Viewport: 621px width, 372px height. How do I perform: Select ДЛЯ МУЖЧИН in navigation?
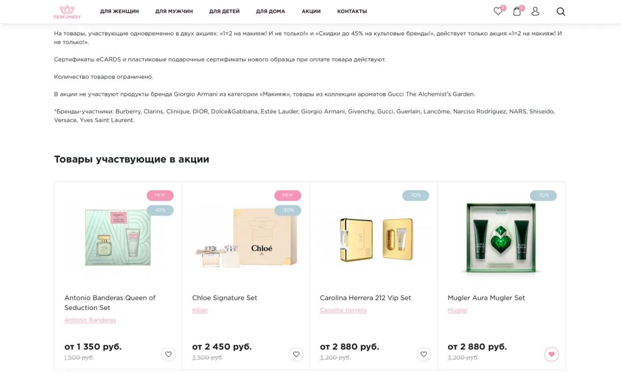pos(174,11)
